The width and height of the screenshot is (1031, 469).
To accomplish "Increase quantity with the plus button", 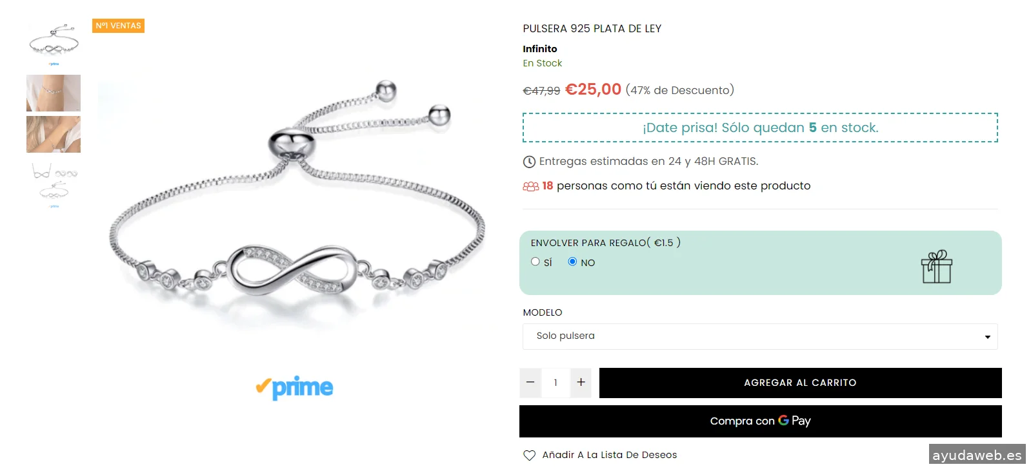I will tap(581, 383).
